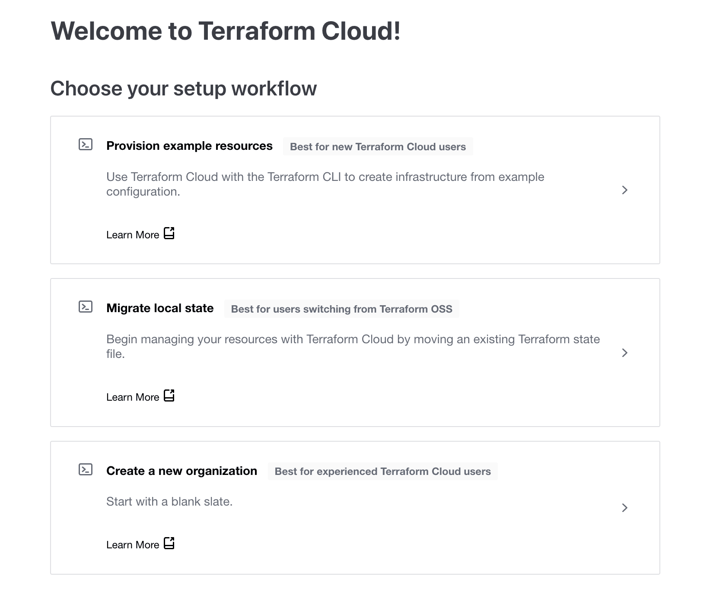Open the external-link icon under Create a new organization
This screenshot has width=713, height=601.
169,543
